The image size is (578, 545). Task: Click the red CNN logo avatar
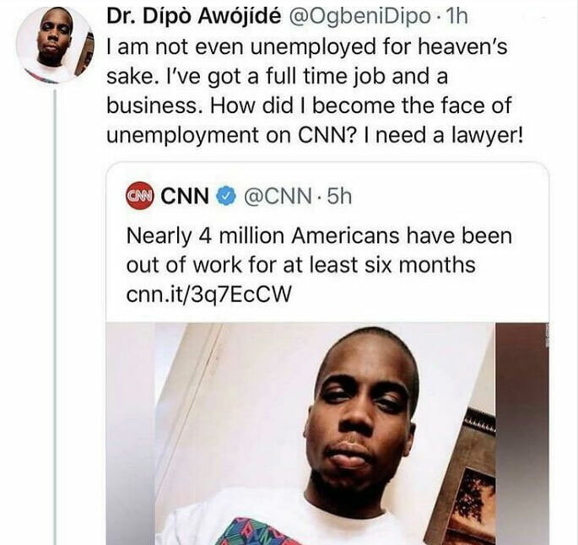point(139,196)
